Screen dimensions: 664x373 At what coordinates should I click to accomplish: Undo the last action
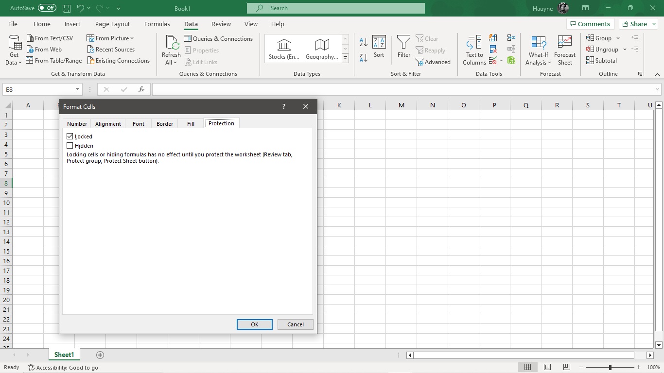(81, 8)
